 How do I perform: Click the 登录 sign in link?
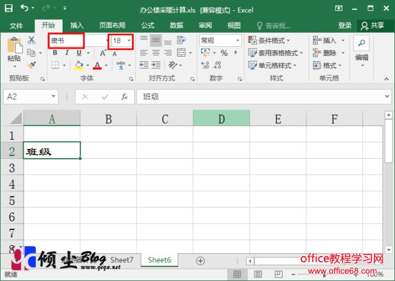coord(345,26)
